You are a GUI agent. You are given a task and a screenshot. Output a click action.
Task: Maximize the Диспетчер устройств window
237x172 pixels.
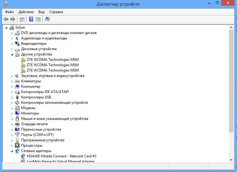[x=217, y=3]
